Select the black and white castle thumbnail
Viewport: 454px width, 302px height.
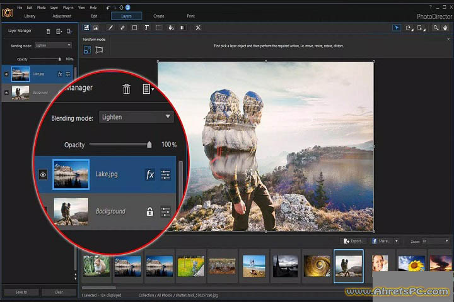pyautogui.click(x=286, y=266)
